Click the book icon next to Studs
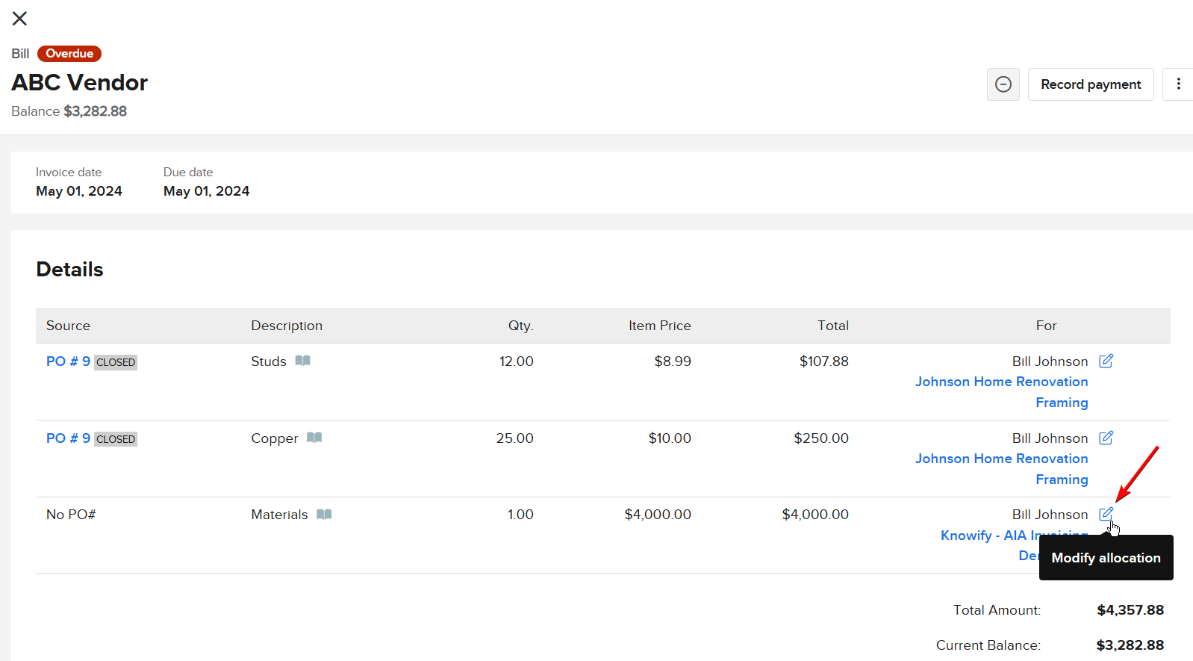 (x=302, y=361)
